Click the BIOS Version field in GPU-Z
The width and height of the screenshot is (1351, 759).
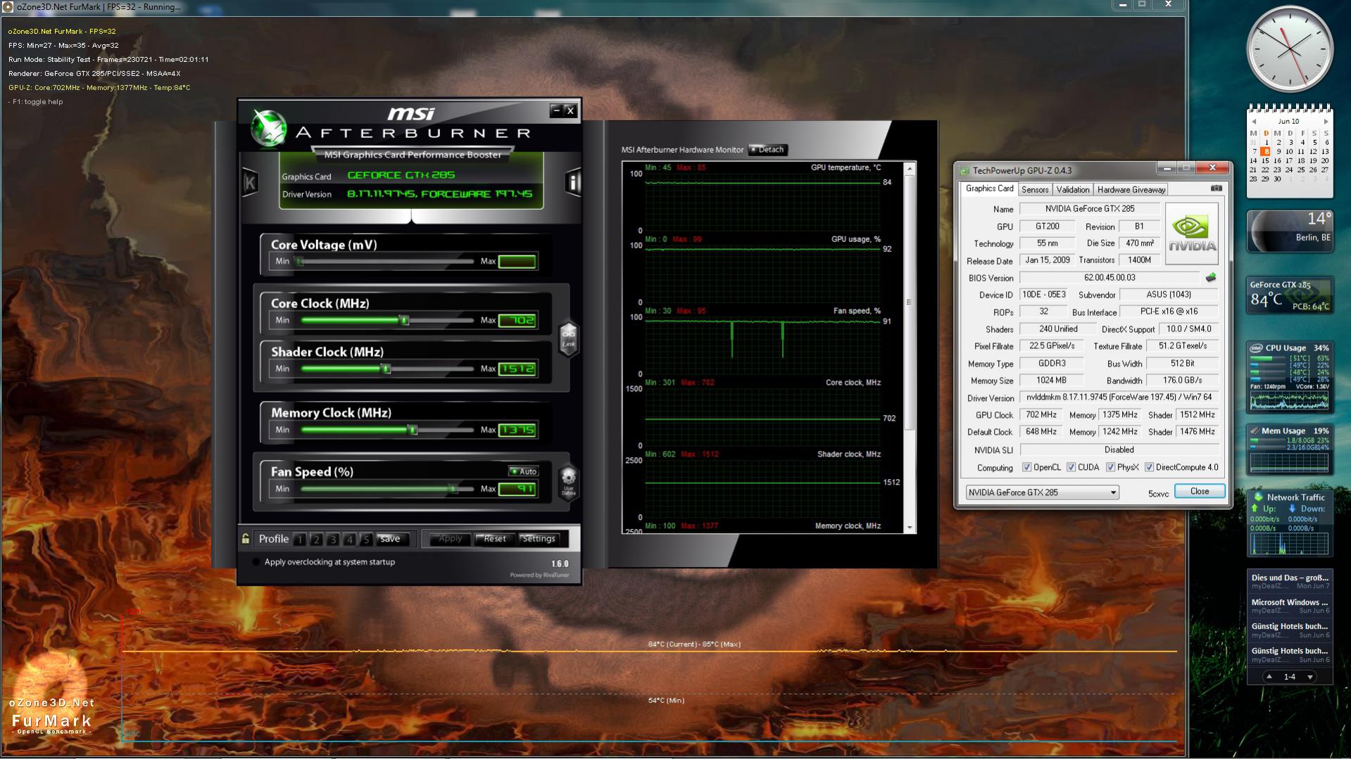point(1110,278)
